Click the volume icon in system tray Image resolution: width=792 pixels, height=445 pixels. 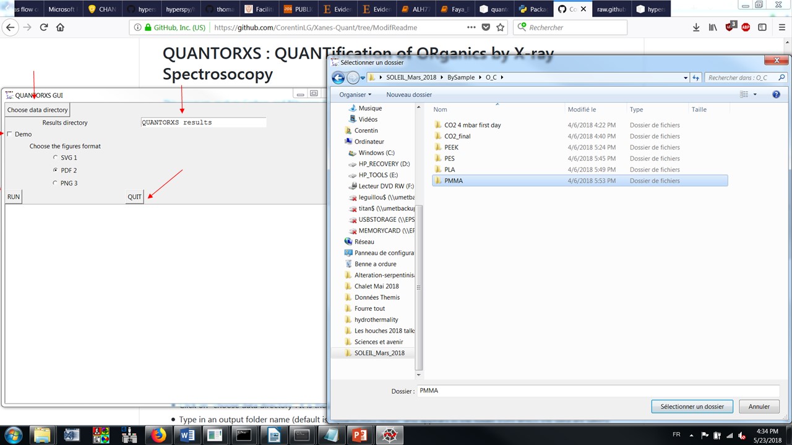(742, 435)
